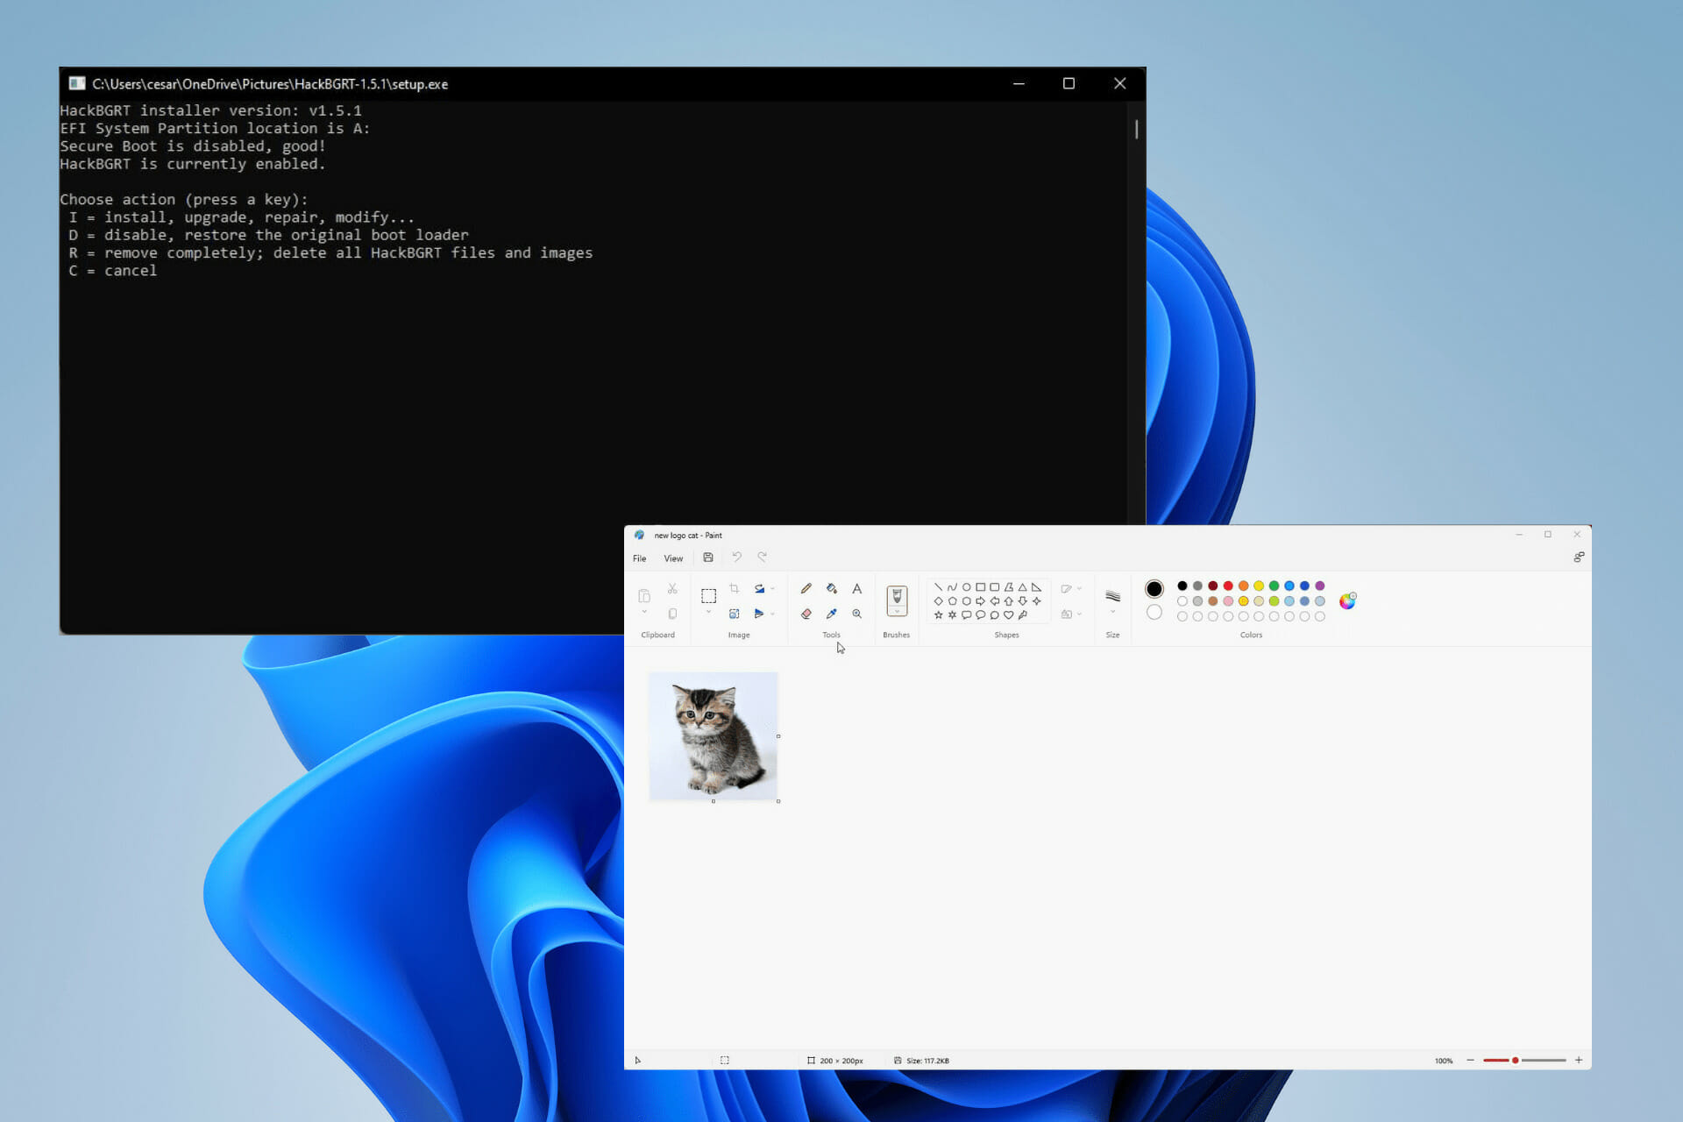Image resolution: width=1683 pixels, height=1122 pixels.
Task: Zoom in with the plus button
Action: pyautogui.click(x=1579, y=1061)
